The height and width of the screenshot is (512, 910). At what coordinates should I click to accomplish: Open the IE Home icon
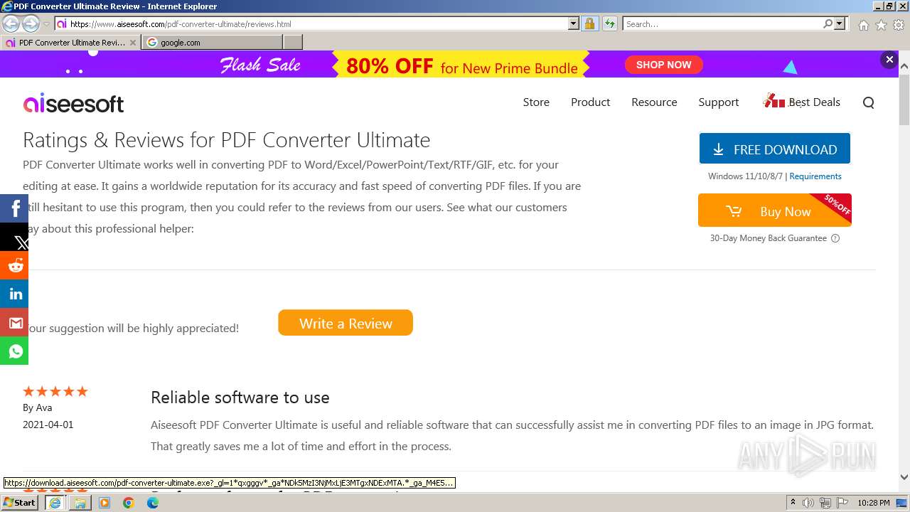[x=863, y=25]
